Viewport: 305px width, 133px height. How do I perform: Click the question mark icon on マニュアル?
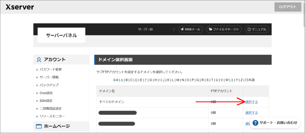coord(249,29)
